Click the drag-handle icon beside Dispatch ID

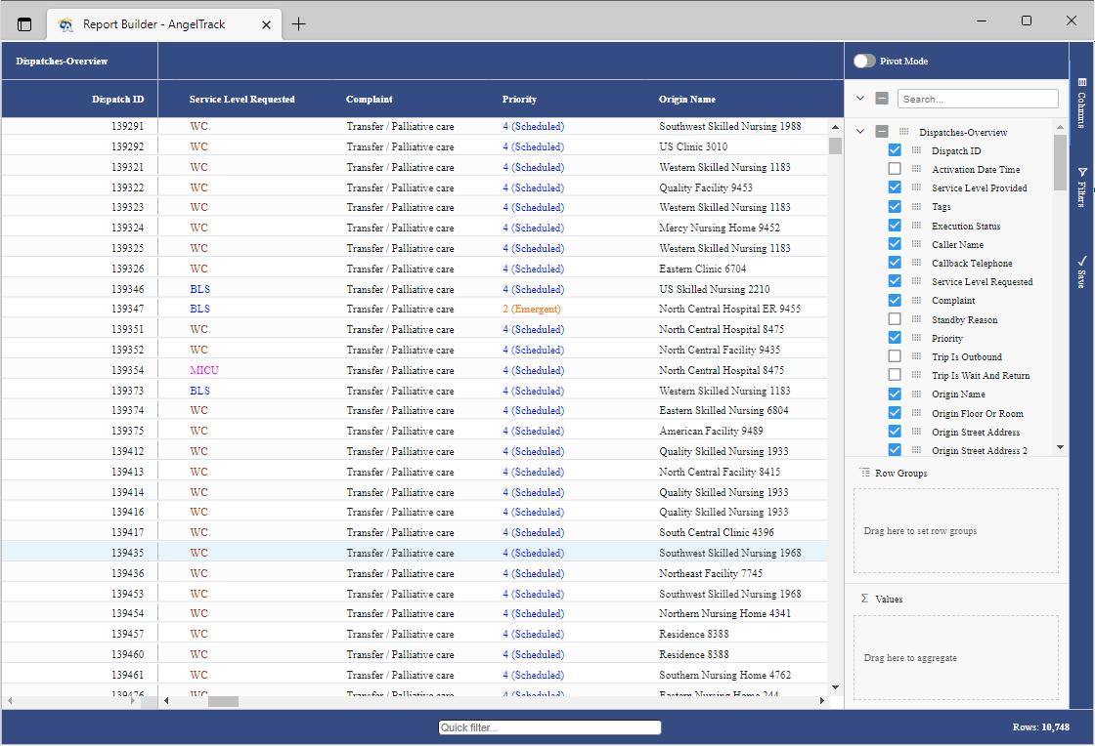click(x=916, y=150)
